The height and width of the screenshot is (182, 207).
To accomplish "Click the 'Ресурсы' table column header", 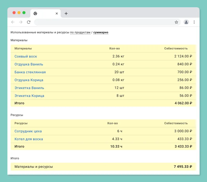I will point(21,123).
